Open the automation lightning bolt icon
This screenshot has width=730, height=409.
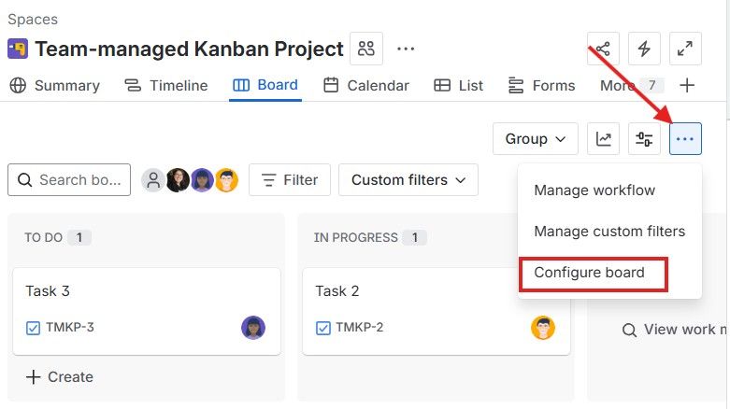(645, 49)
